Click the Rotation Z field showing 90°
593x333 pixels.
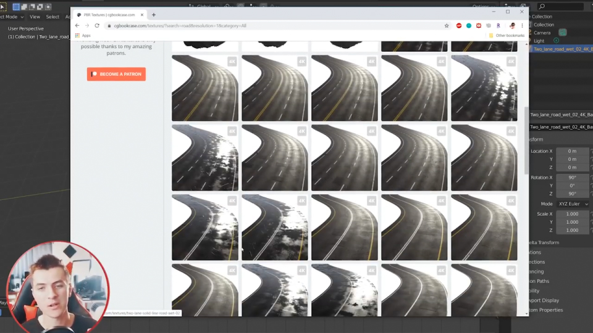(x=572, y=194)
